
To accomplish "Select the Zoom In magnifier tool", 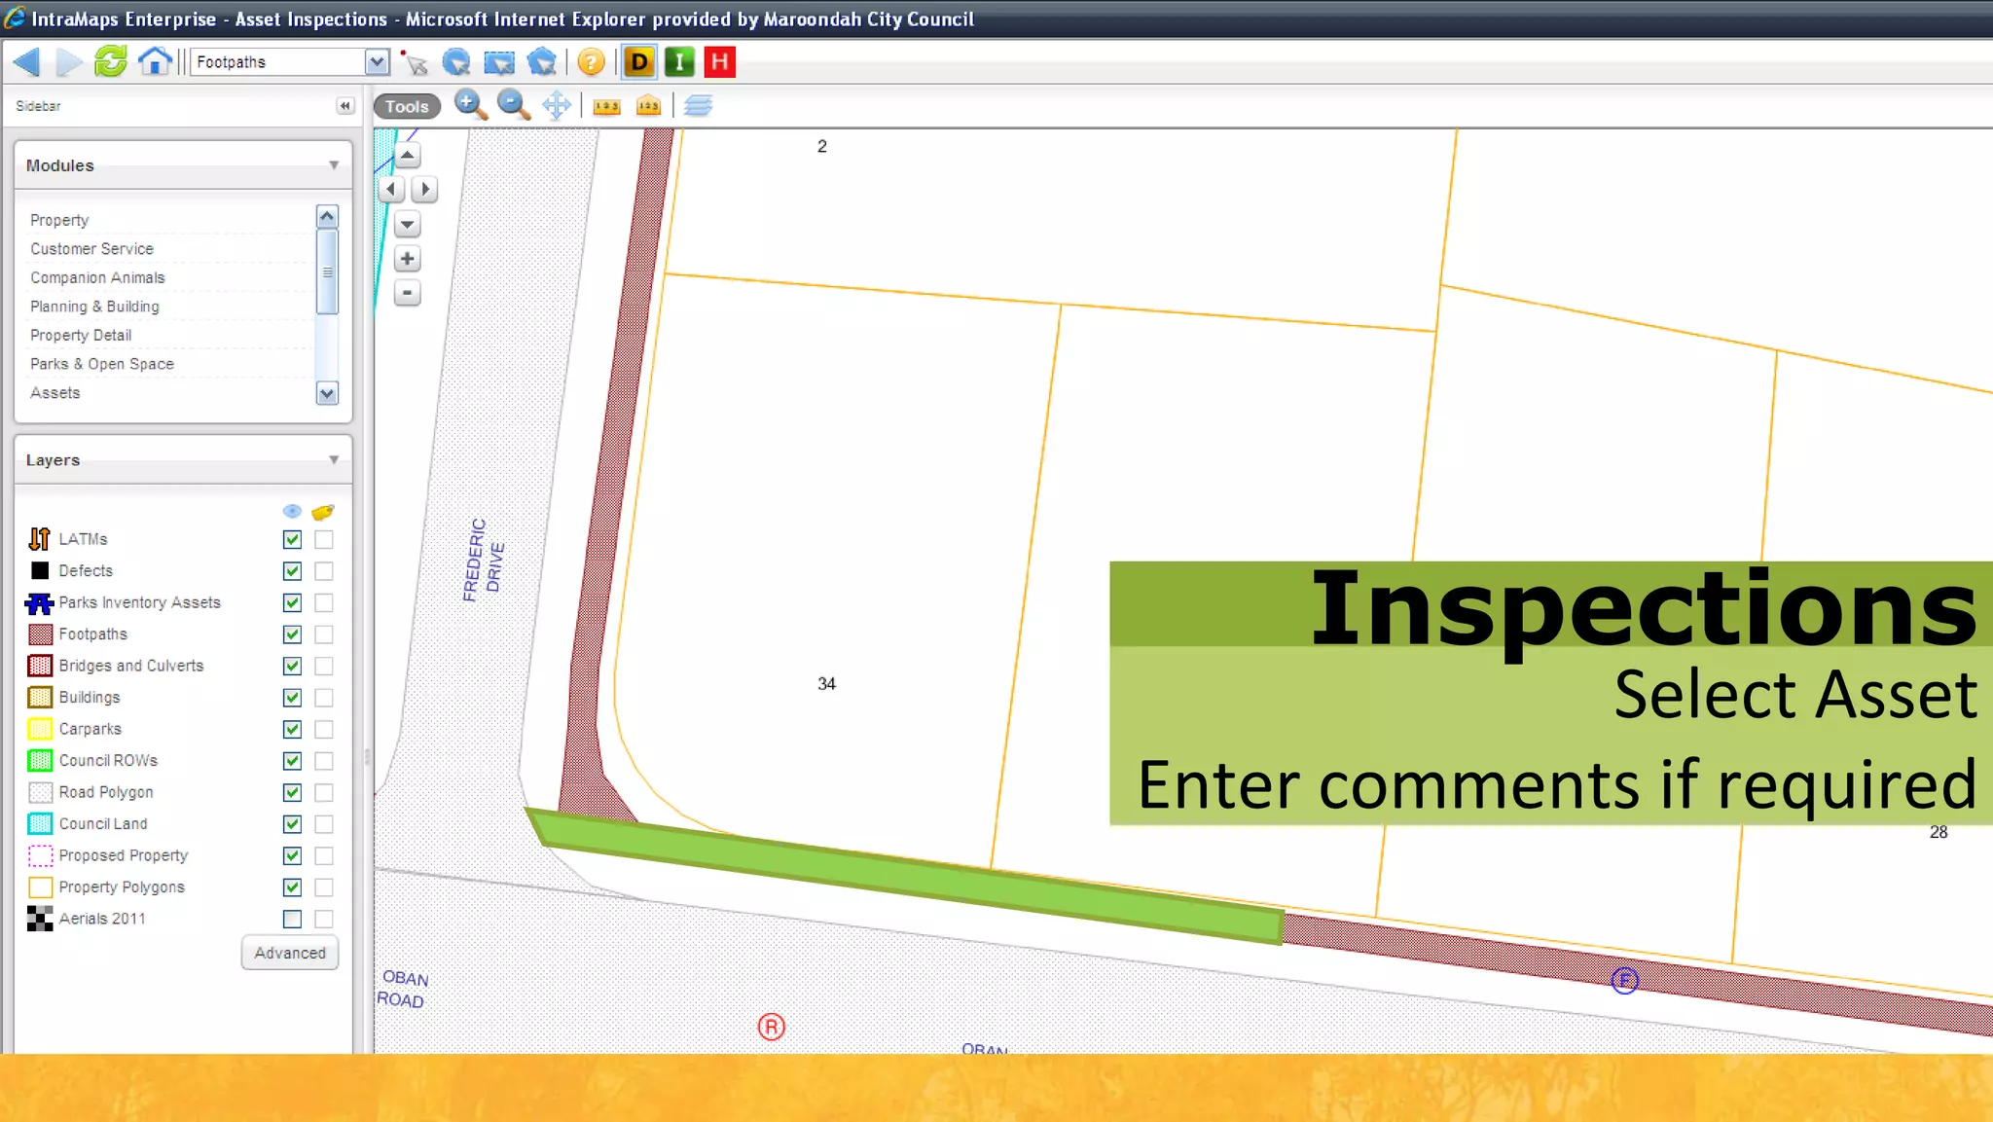I will (x=470, y=105).
